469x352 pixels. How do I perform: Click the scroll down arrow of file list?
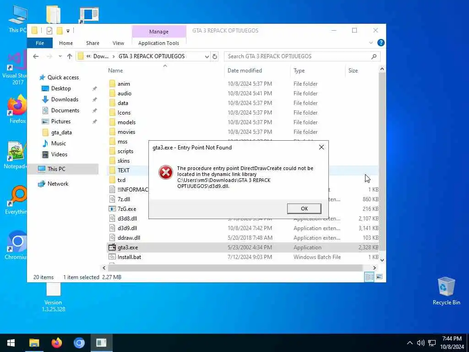tap(382, 260)
